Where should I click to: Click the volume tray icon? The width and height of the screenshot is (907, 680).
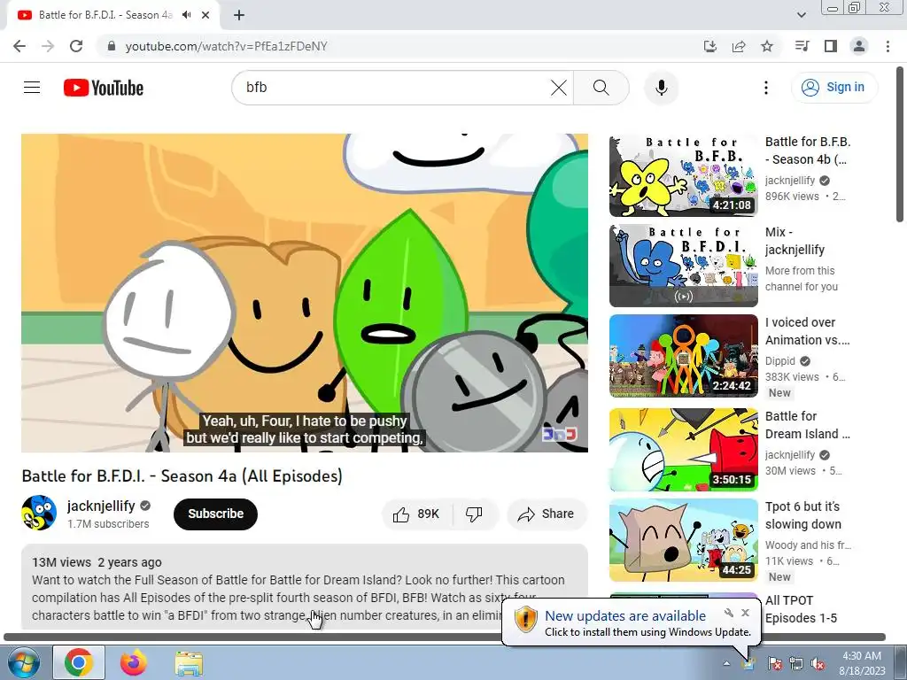pyautogui.click(x=818, y=664)
